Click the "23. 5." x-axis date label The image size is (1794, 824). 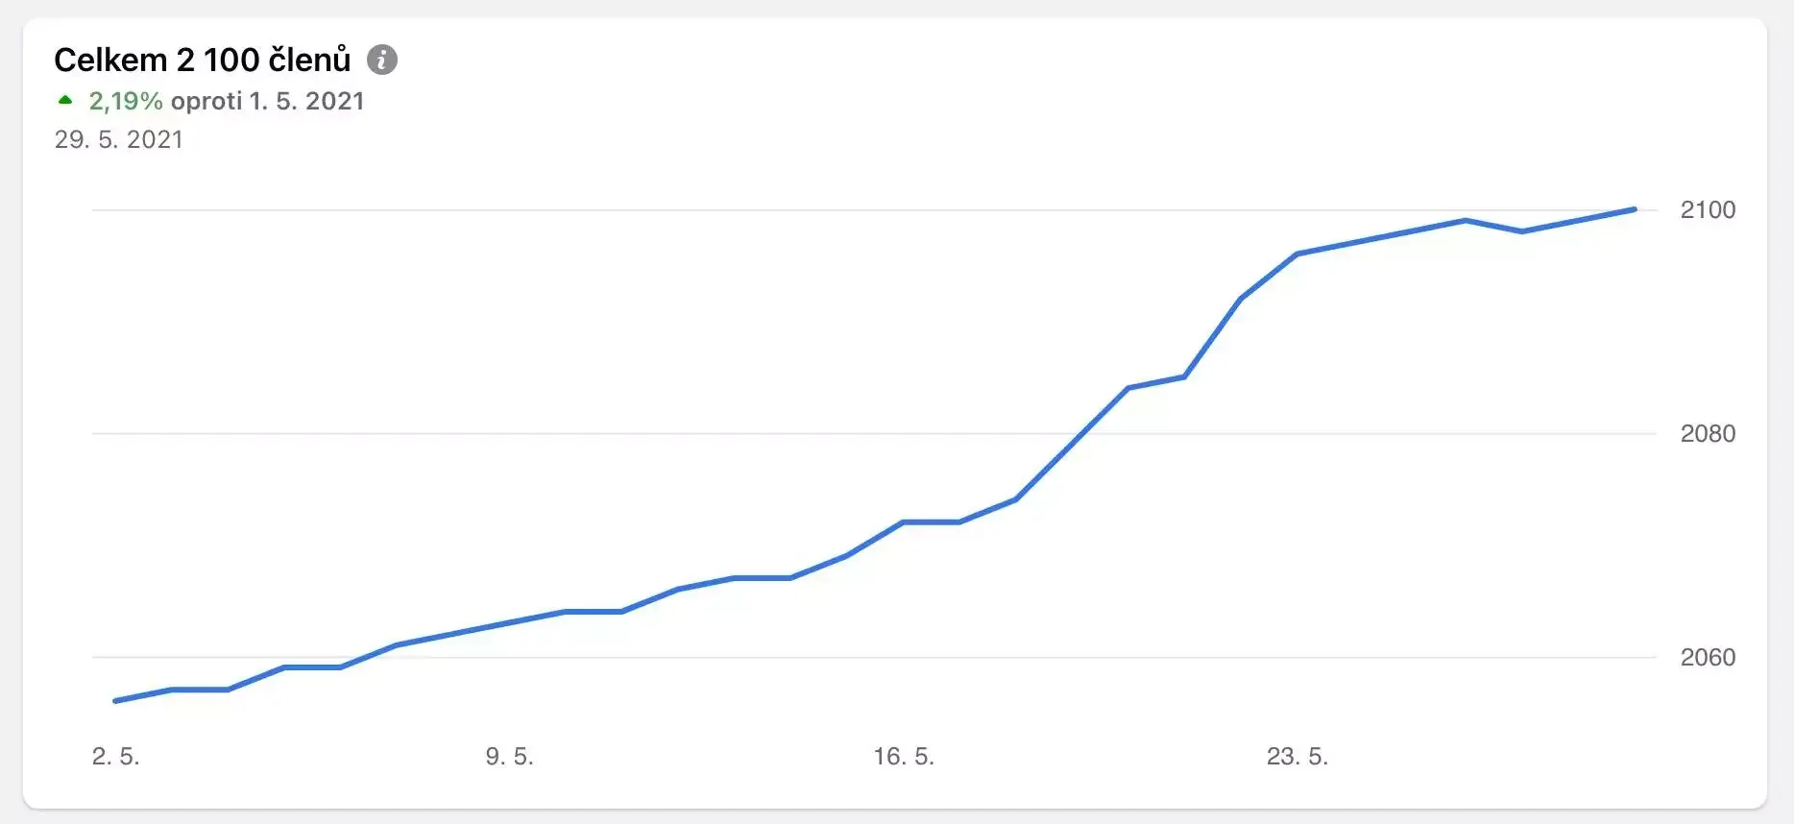tap(1297, 756)
